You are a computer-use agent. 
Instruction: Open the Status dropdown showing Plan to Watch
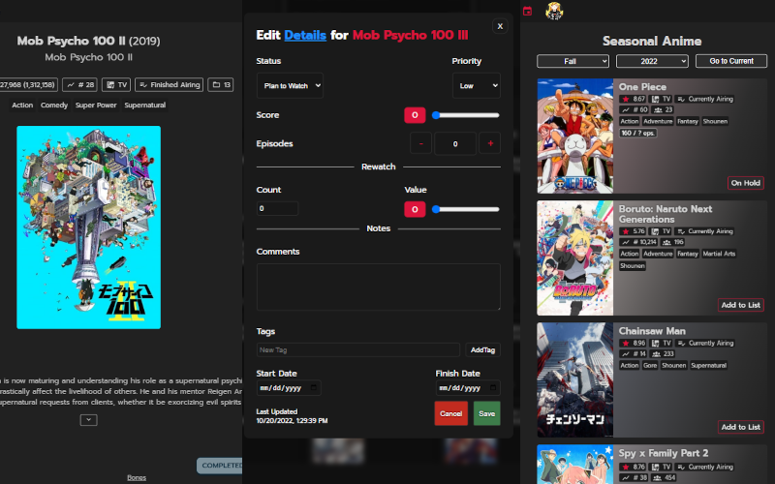tap(290, 85)
